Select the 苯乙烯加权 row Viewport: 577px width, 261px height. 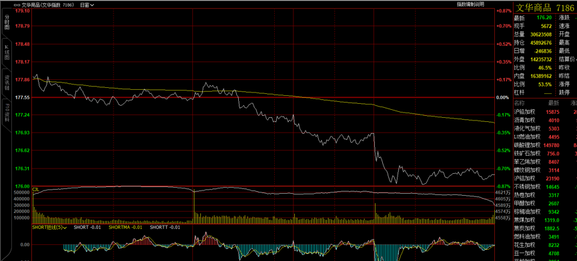546,162
